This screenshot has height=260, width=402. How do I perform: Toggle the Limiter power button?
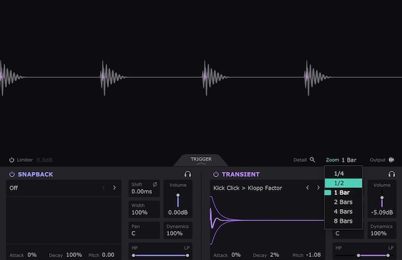[x=12, y=160]
